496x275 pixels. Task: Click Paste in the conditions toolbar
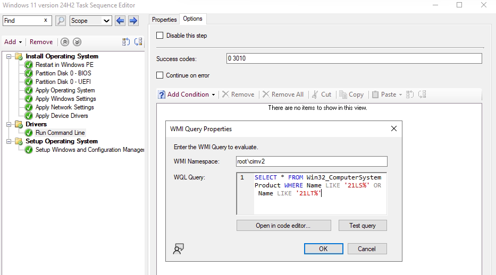tap(384, 94)
